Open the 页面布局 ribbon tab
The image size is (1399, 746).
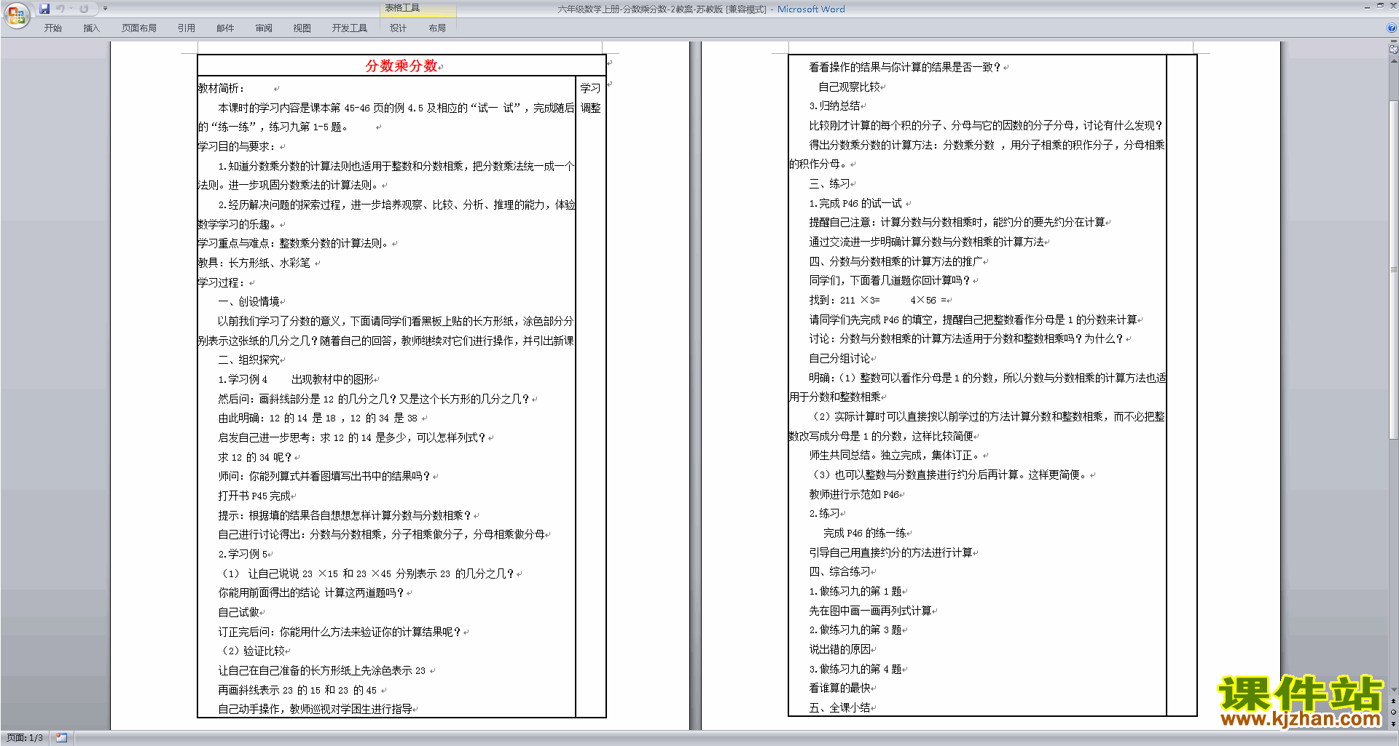pos(138,28)
